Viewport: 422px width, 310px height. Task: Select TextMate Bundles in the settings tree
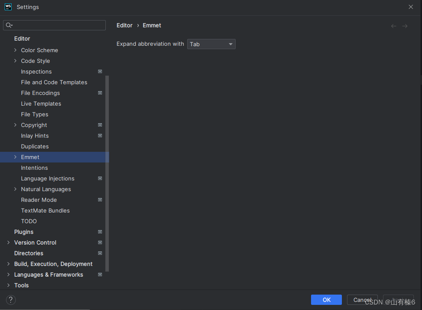coord(45,210)
